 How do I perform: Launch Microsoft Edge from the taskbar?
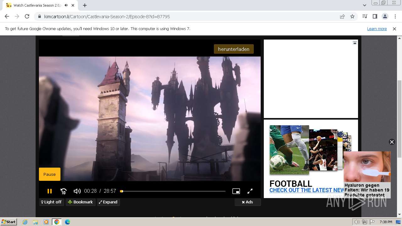(67, 222)
